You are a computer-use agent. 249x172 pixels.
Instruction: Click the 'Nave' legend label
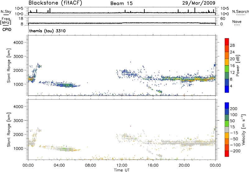point(237,21)
